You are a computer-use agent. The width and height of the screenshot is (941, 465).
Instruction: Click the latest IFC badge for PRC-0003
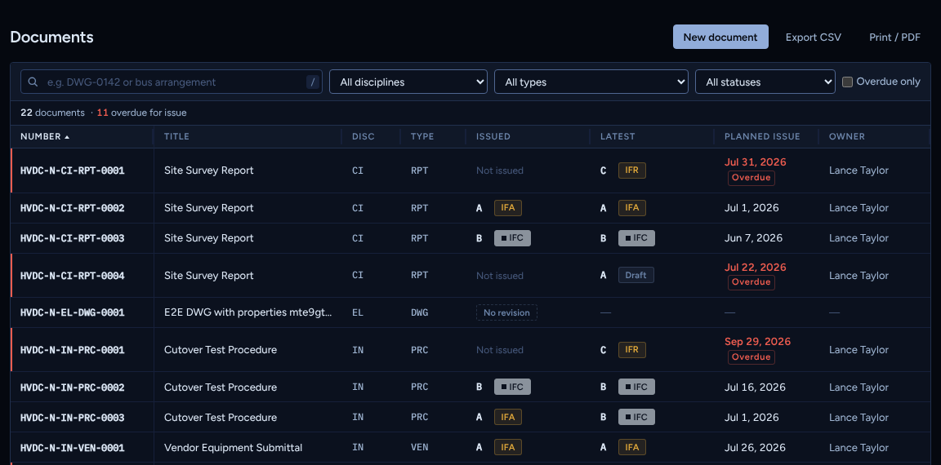(636, 417)
